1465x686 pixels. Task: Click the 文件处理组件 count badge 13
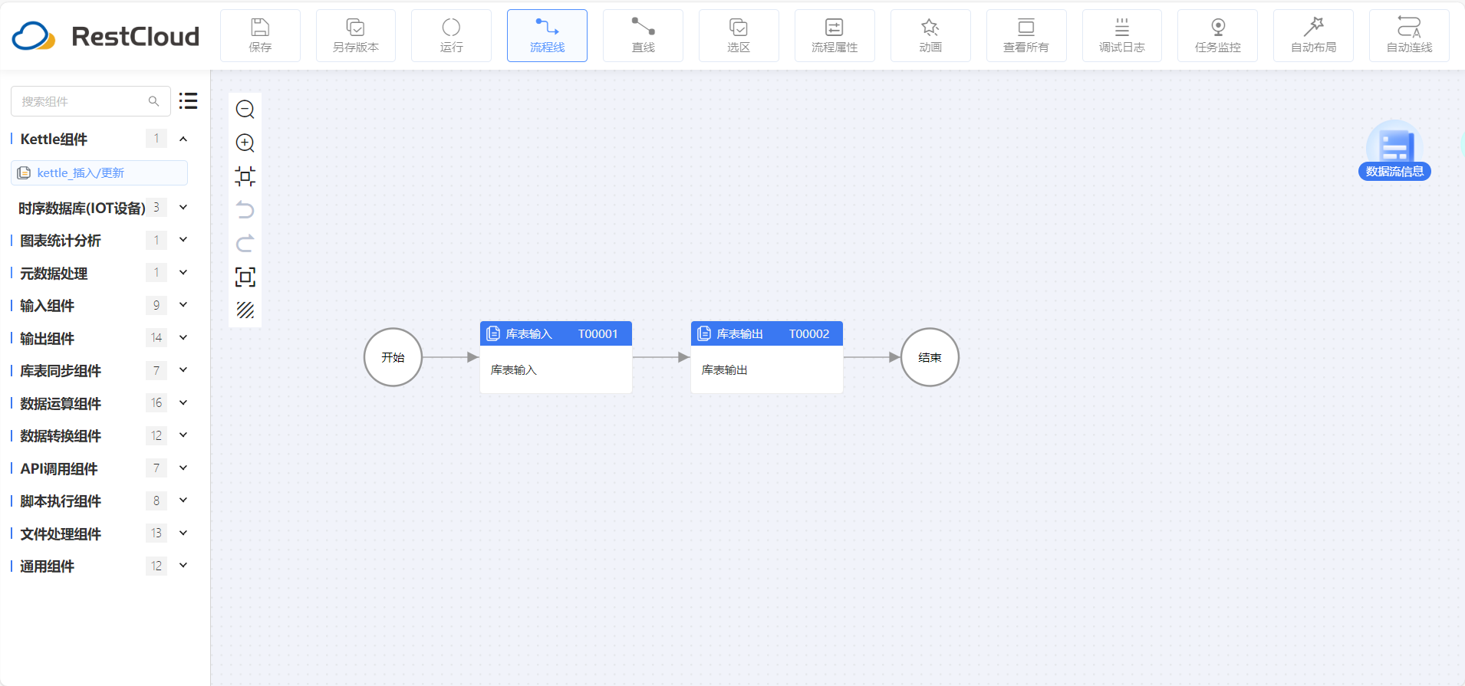coord(156,533)
